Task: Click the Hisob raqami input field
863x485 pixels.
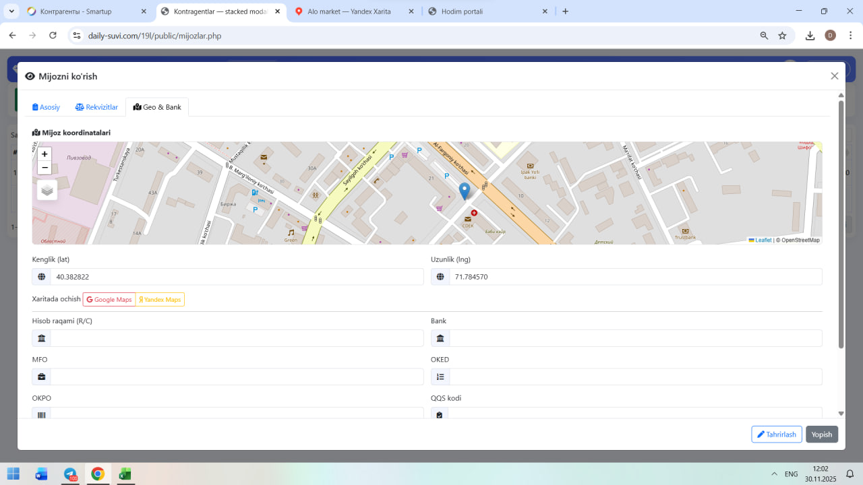Action: coord(236,338)
